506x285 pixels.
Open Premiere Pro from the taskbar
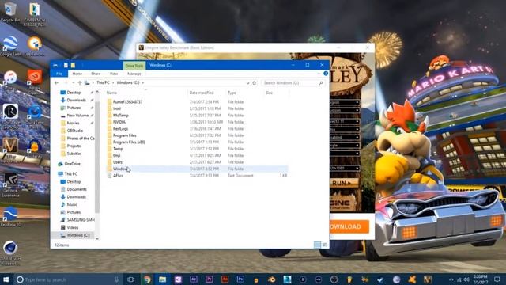(209, 279)
